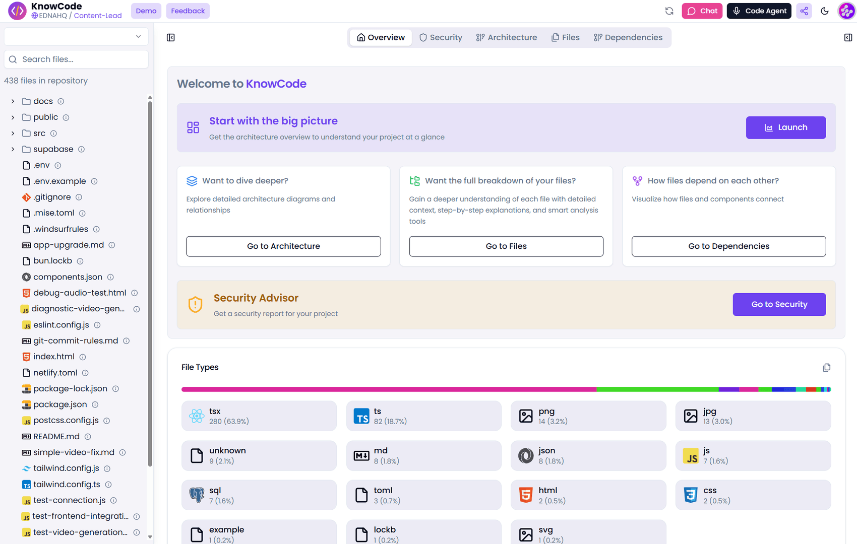Click the refresh icon in top bar

669,11
